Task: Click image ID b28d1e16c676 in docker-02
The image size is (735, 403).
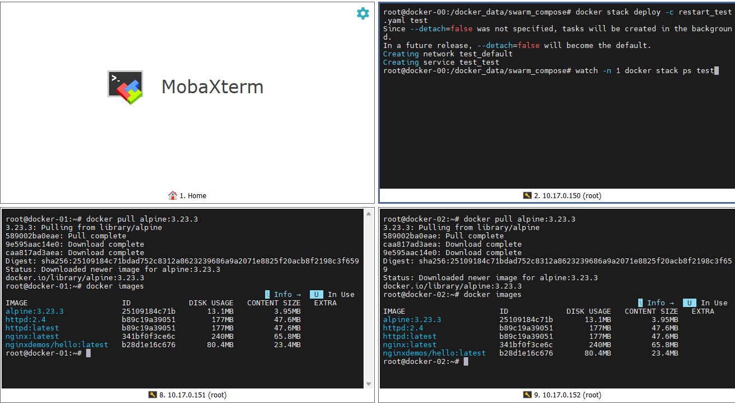Action: [526, 353]
